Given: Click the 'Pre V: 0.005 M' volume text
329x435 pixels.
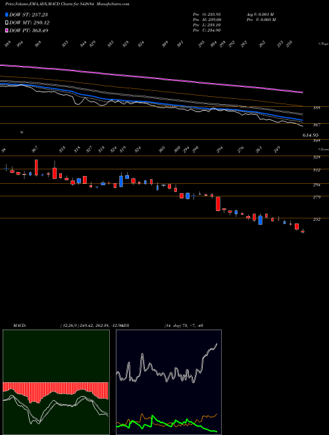Looking at the screenshot, I should pyautogui.click(x=261, y=19).
